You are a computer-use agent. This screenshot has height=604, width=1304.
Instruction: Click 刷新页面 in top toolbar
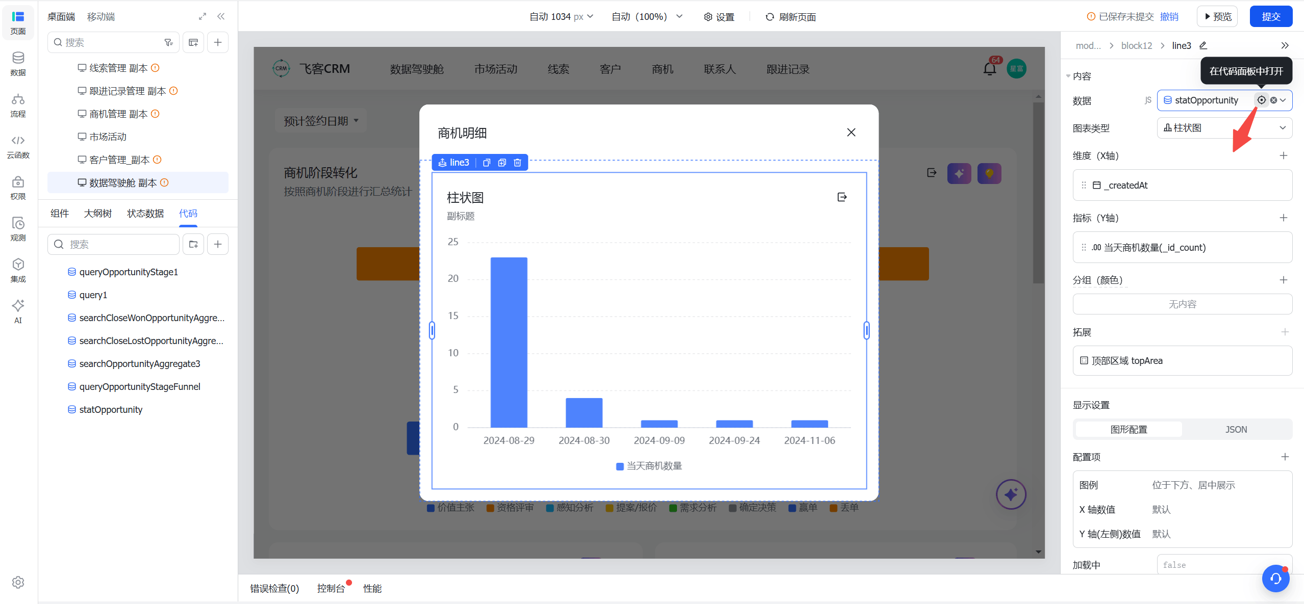(x=791, y=17)
